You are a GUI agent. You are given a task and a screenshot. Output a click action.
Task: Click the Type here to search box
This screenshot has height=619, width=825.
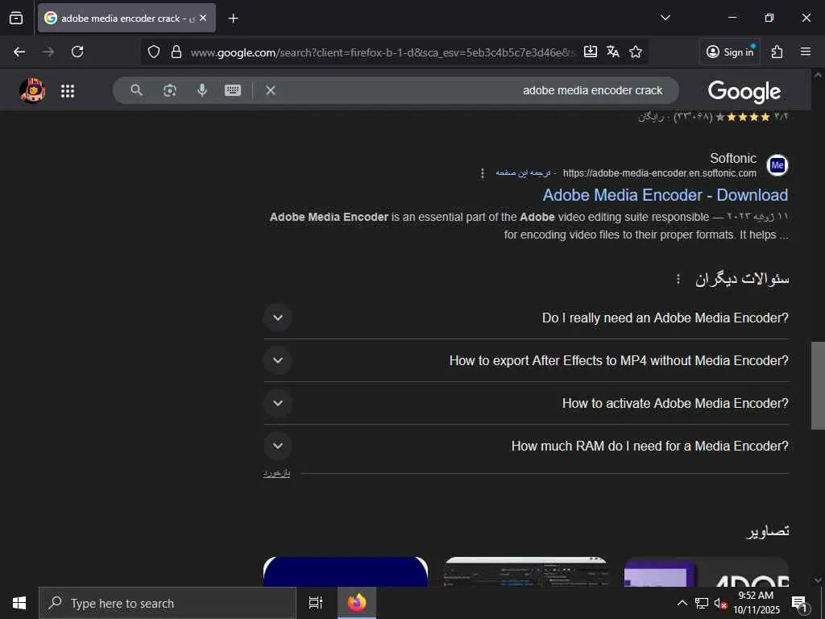tap(168, 603)
